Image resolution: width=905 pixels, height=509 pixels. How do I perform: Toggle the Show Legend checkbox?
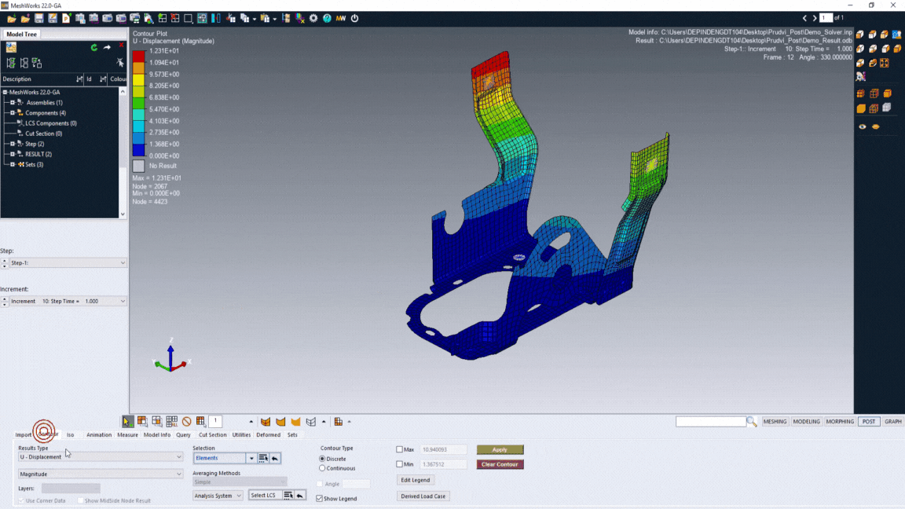point(320,499)
